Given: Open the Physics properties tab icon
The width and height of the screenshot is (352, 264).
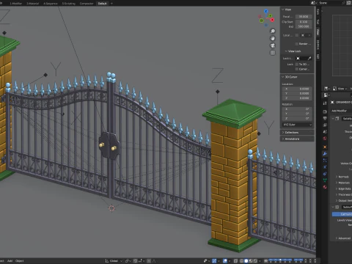Looking at the screenshot, I should (x=325, y=167).
